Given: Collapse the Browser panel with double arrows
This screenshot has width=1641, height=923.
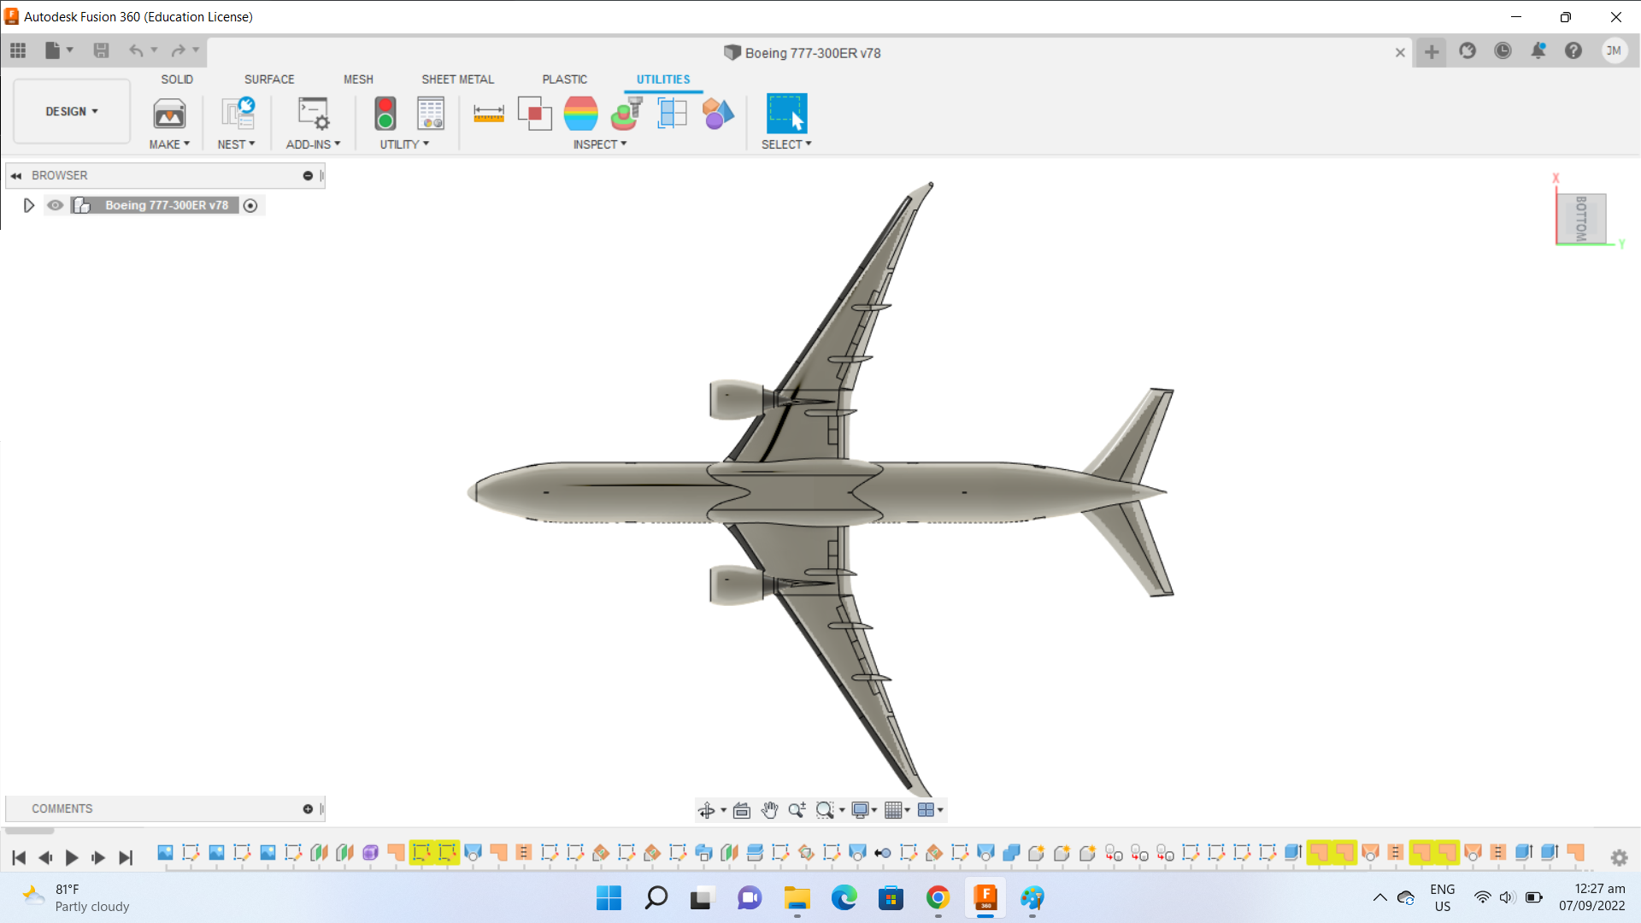Looking at the screenshot, I should [16, 175].
